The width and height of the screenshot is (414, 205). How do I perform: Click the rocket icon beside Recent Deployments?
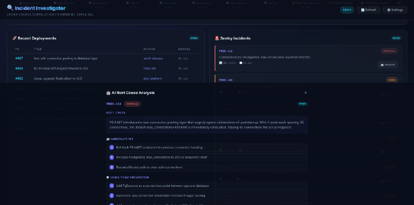[x=14, y=38]
